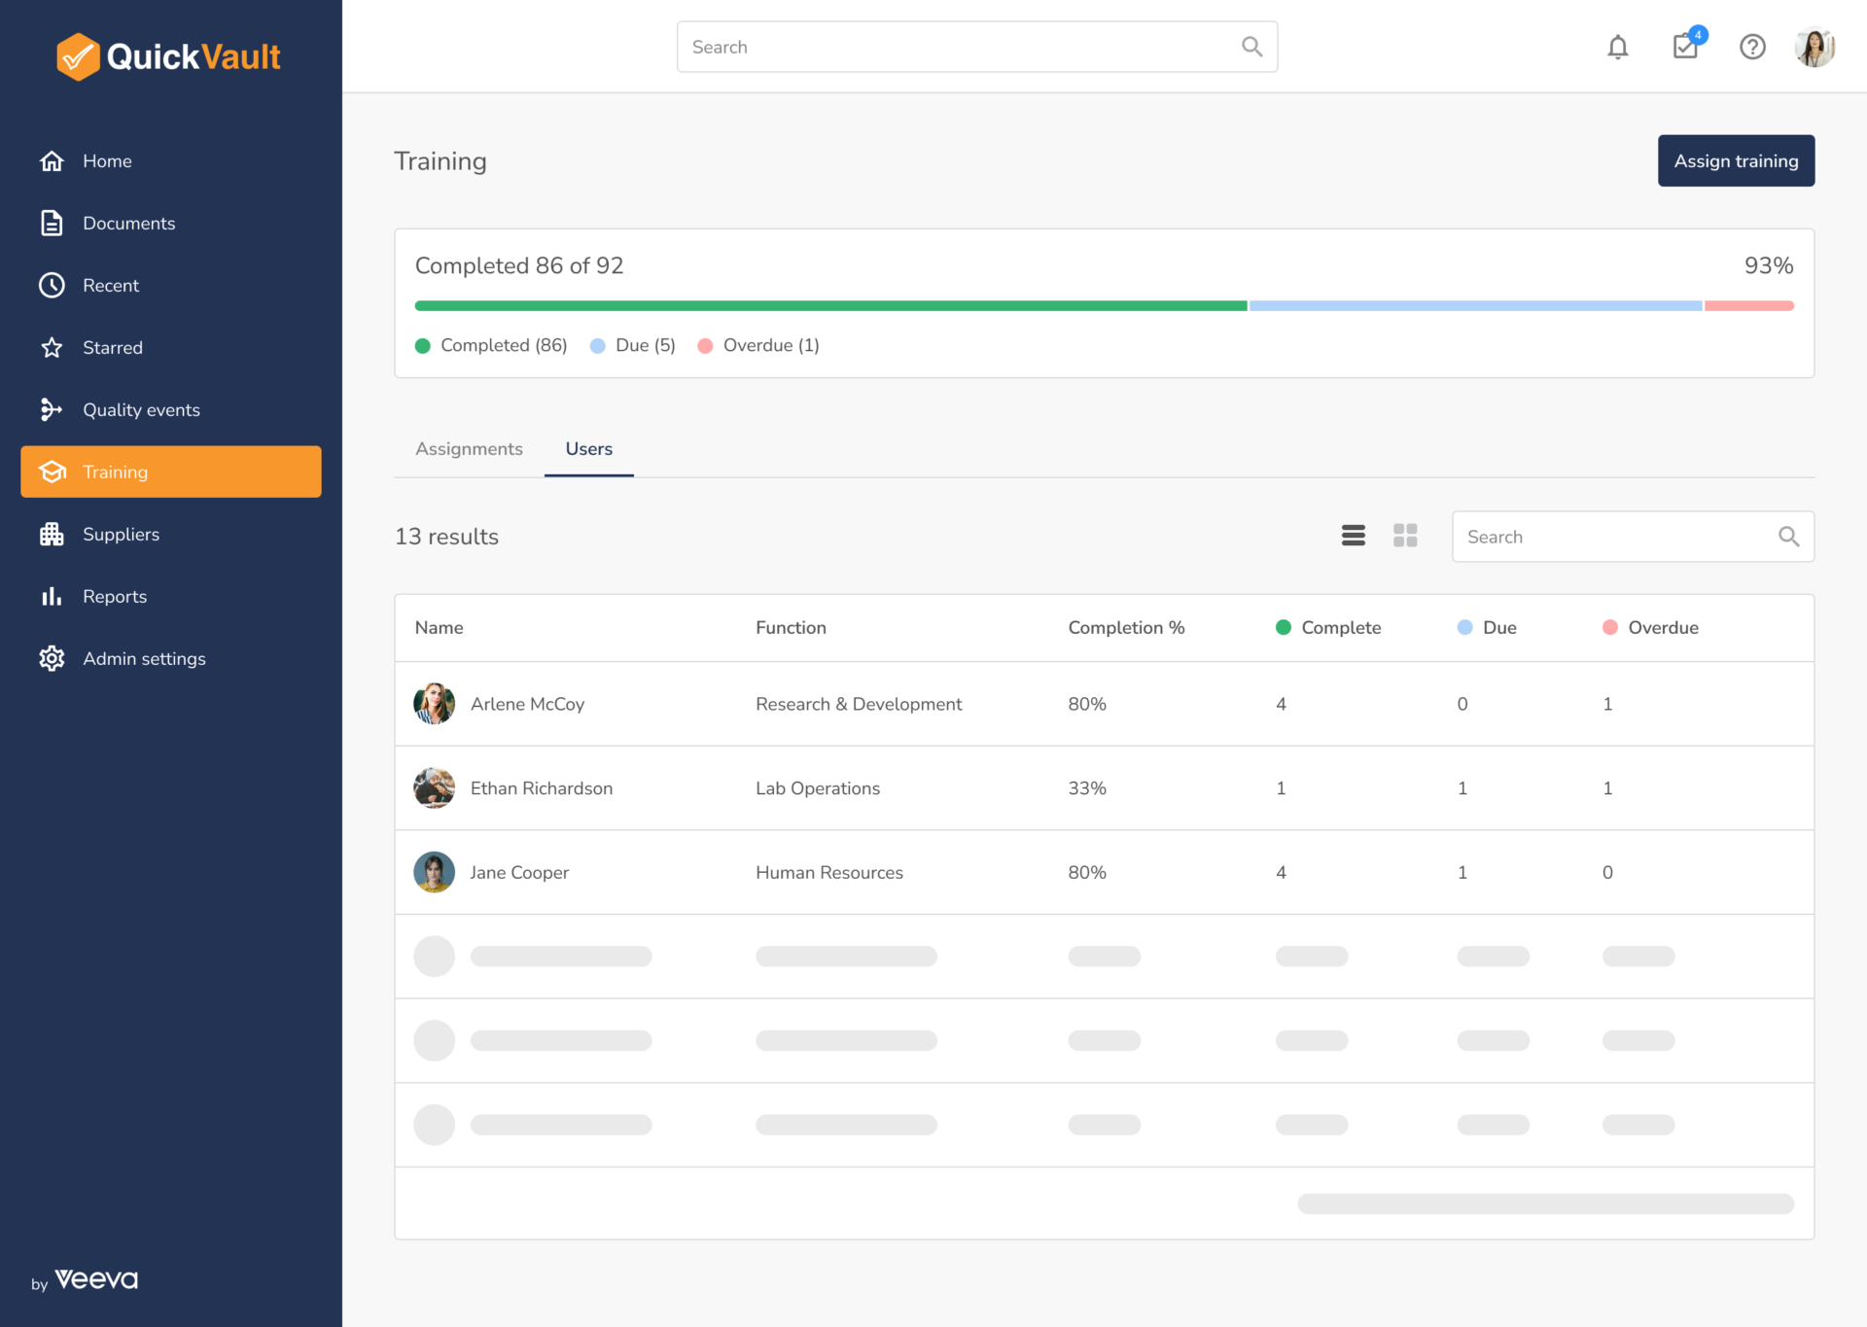Go to Starred items
Viewport: 1867px width, 1327px height.
click(112, 347)
